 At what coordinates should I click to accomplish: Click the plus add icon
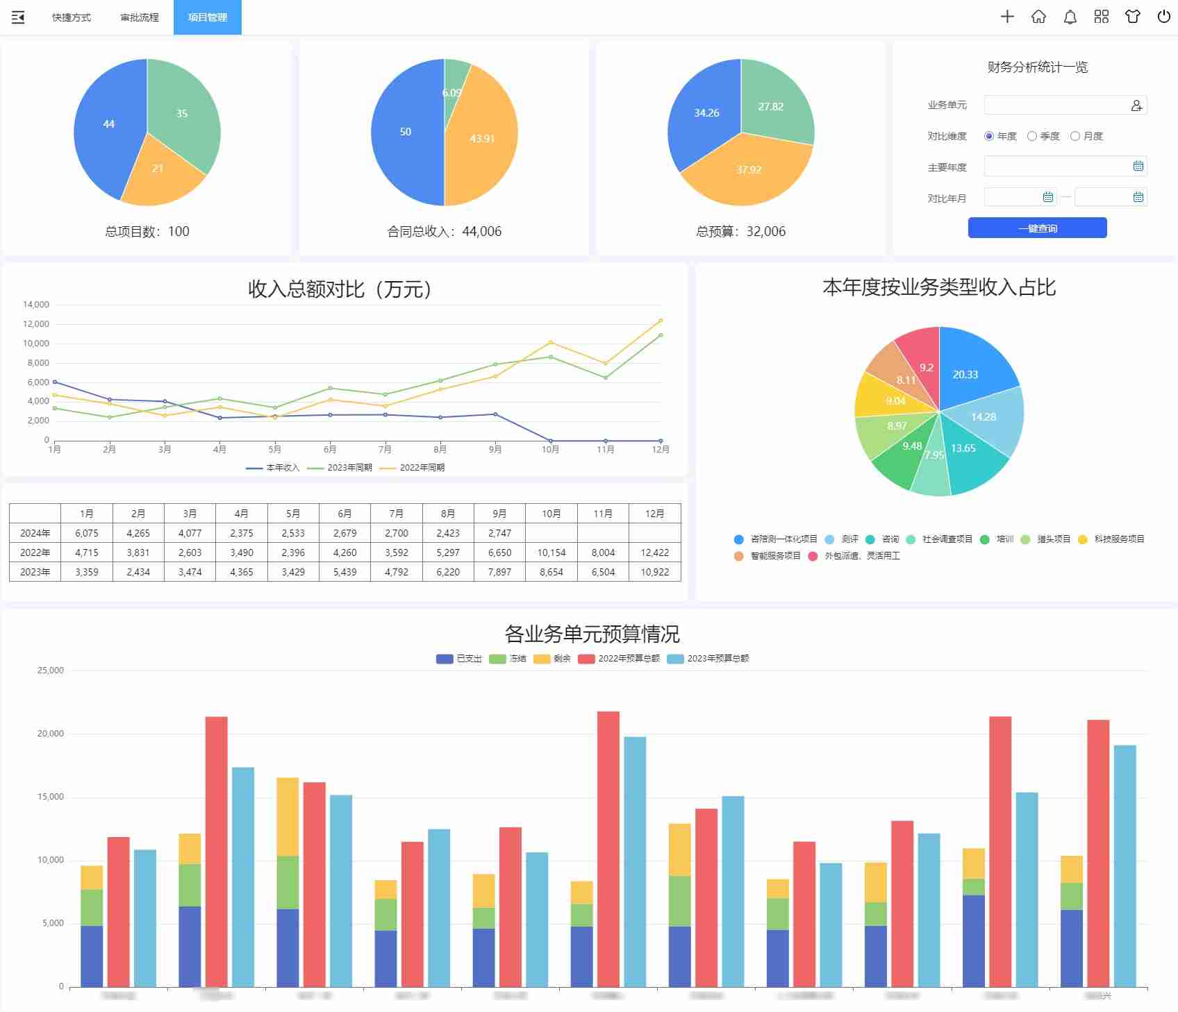point(1007,17)
